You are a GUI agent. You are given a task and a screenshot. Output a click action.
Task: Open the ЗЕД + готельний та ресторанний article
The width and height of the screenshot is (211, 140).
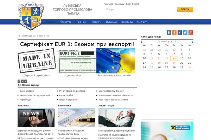click(36, 138)
